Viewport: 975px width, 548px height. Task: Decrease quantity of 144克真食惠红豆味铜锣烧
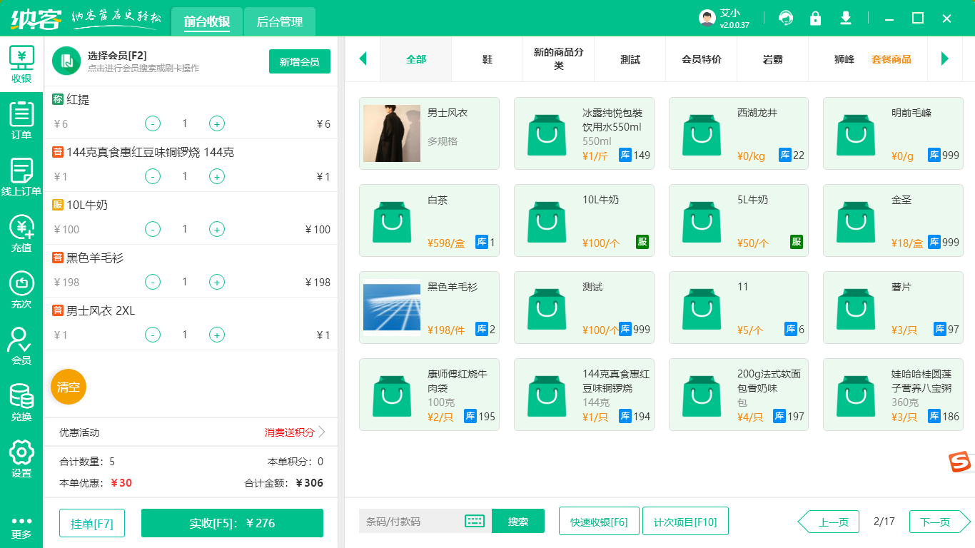(153, 176)
